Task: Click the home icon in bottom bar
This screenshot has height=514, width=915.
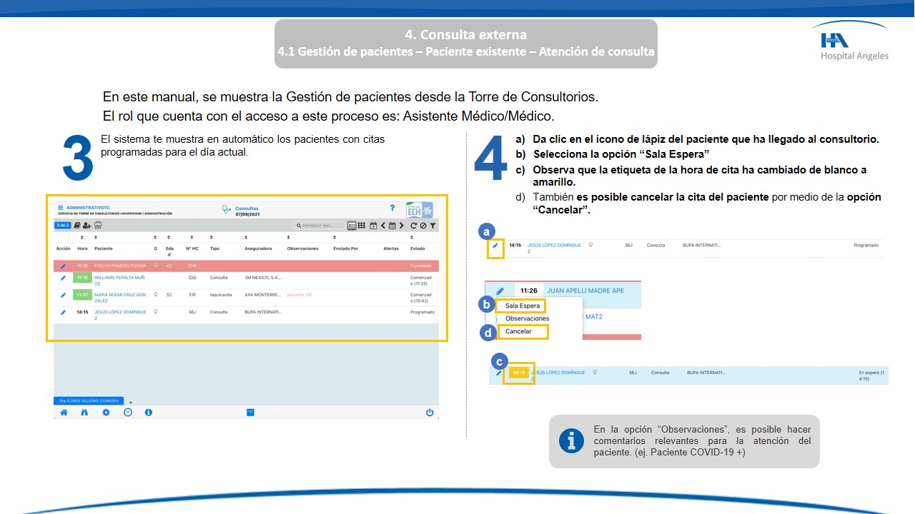Action: click(64, 413)
